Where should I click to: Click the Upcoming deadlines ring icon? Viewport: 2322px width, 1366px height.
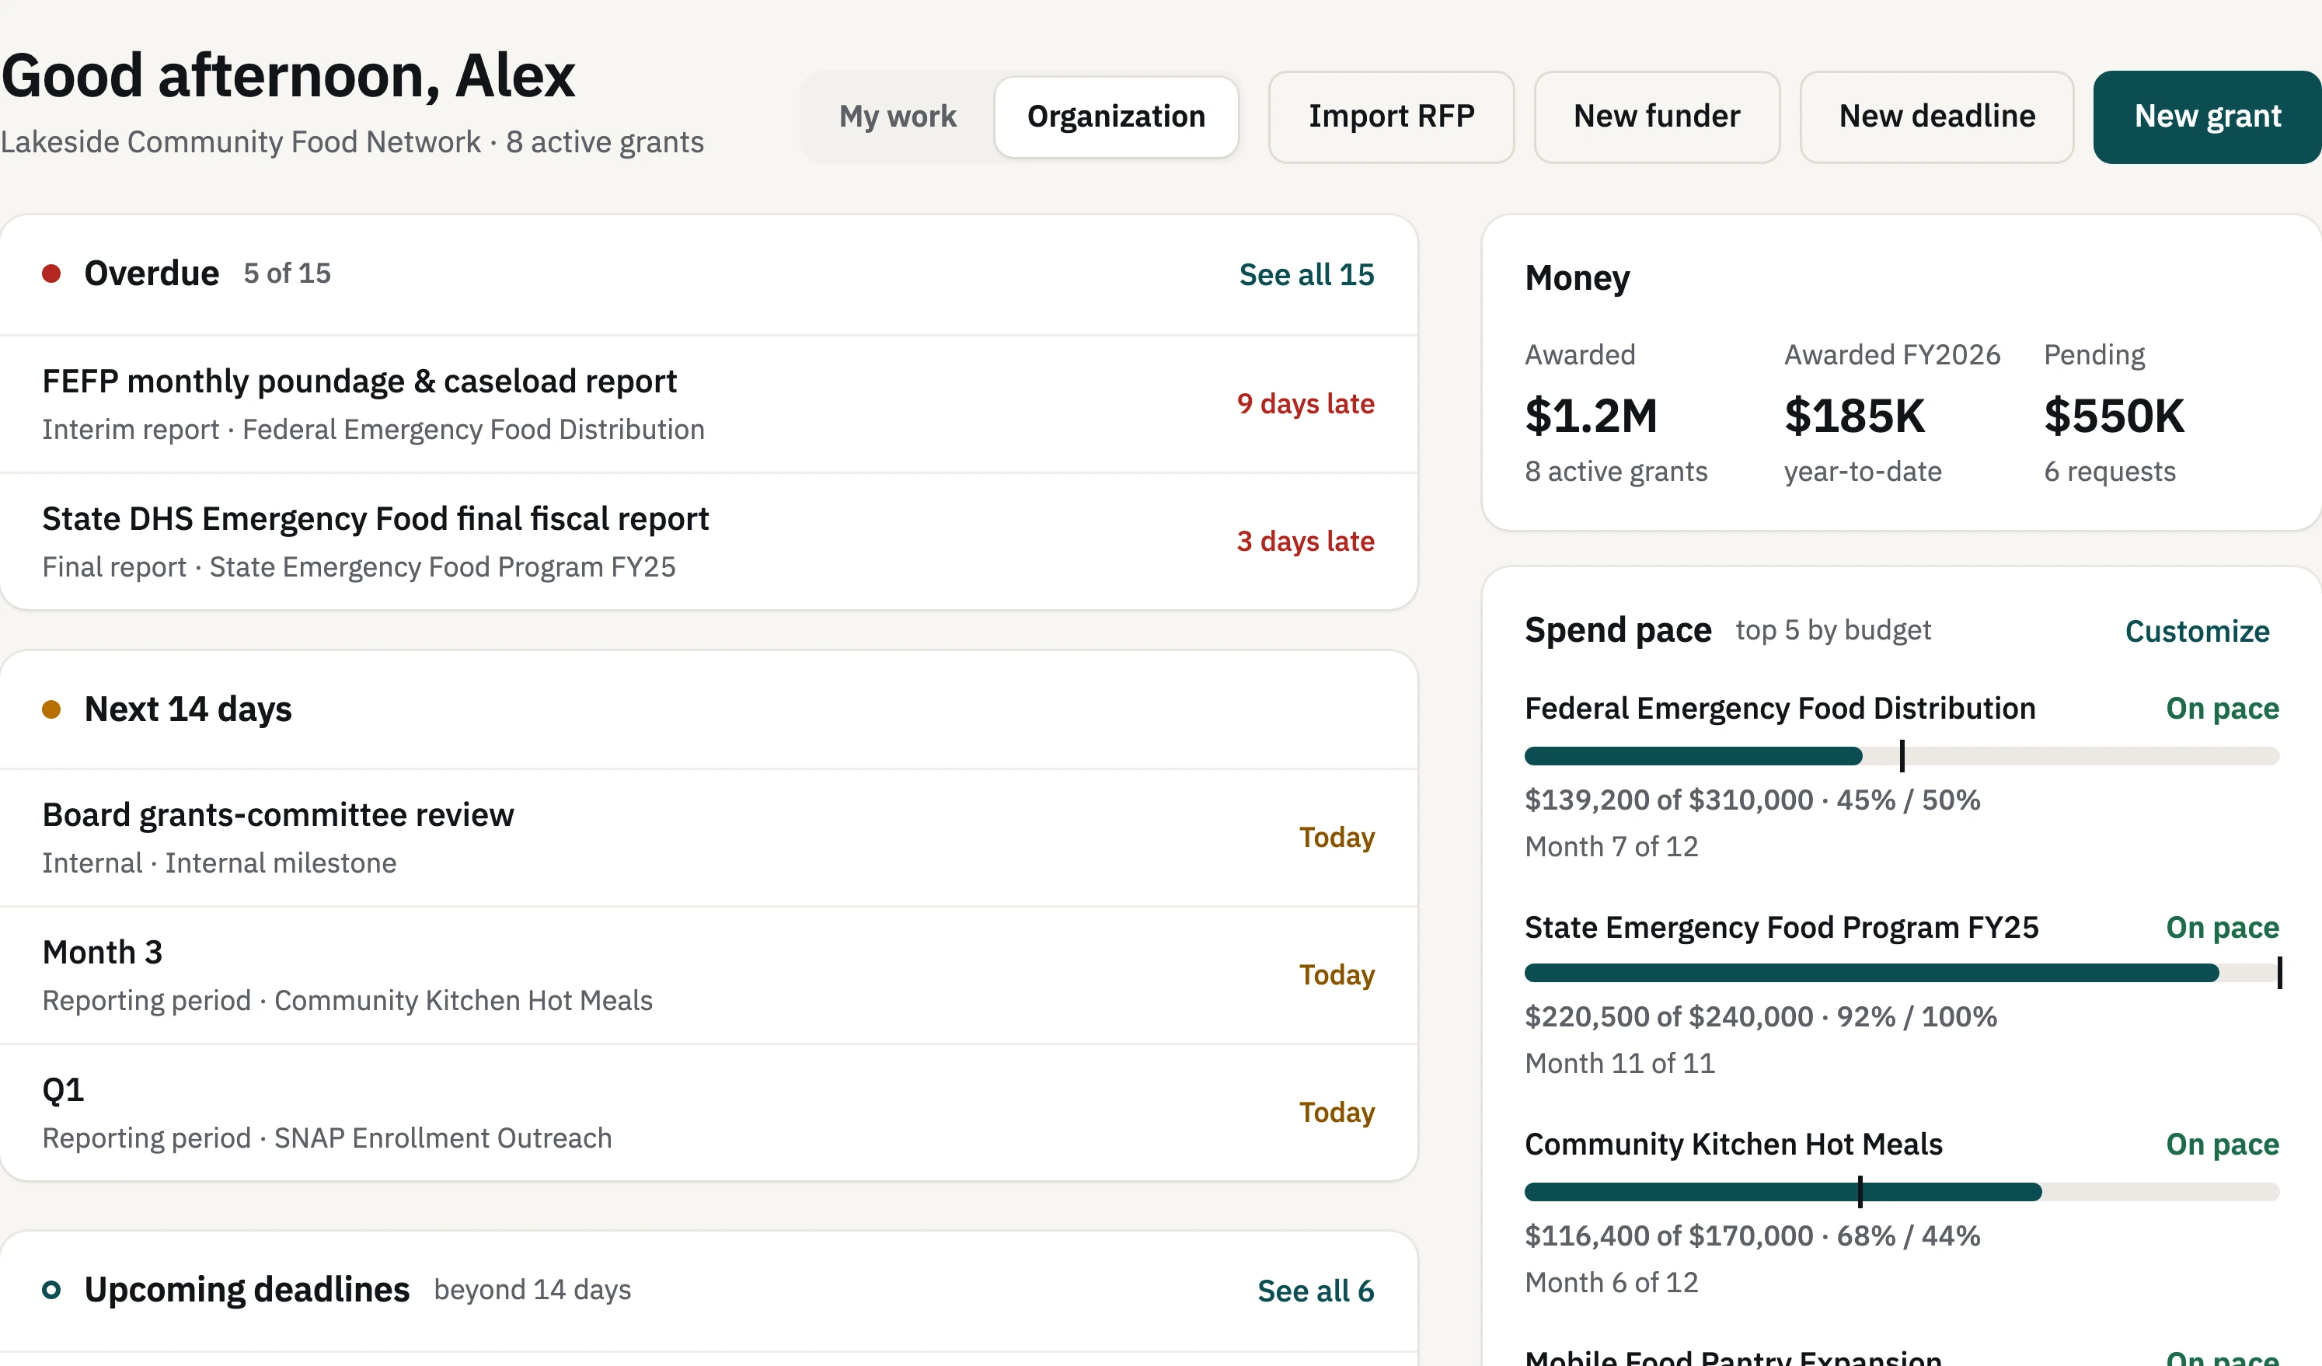[x=51, y=1290]
